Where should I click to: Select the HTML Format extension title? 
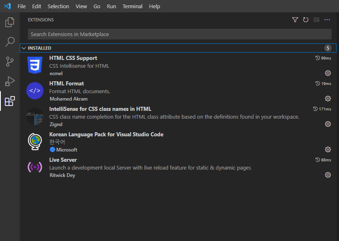(x=66, y=83)
